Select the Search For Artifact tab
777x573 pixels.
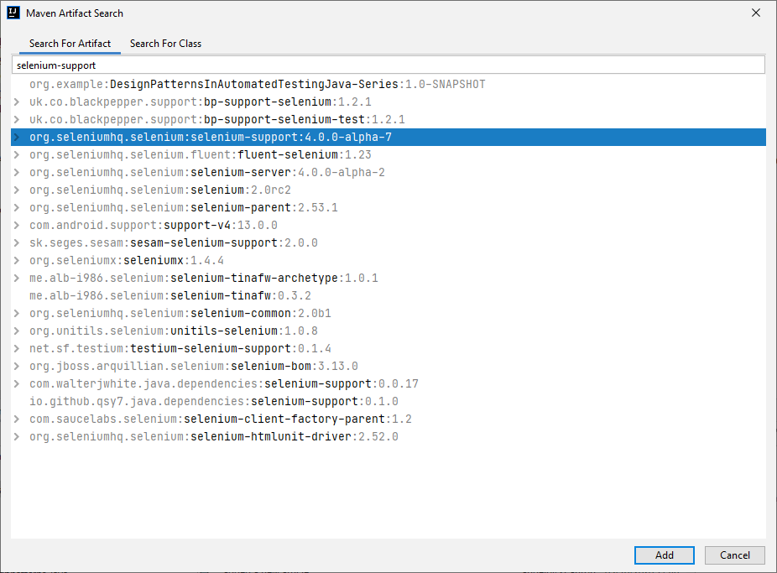(x=70, y=44)
